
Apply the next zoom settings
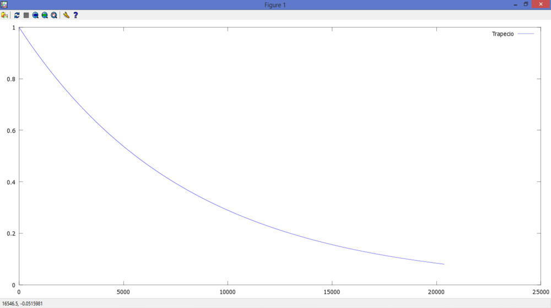45,15
